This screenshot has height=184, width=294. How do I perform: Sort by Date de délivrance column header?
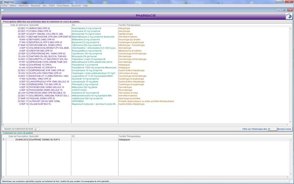click(19, 25)
